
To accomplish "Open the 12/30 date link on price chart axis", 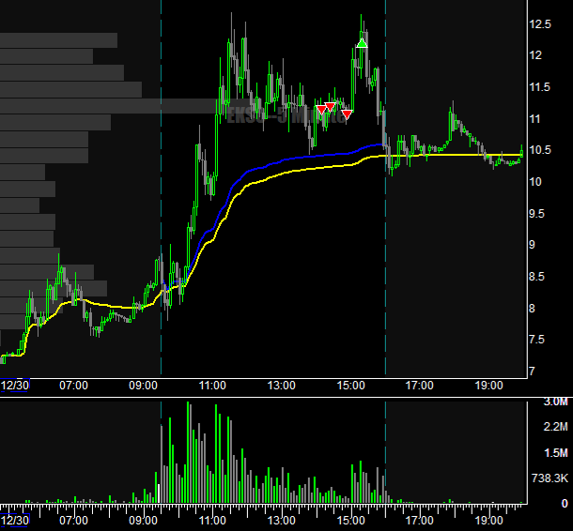I will (x=15, y=386).
